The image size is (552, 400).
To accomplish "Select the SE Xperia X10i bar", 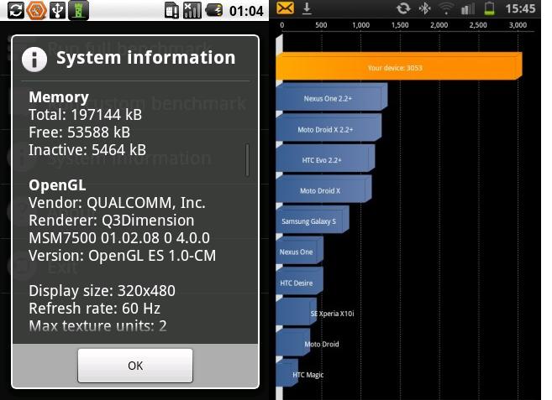I will point(297,312).
